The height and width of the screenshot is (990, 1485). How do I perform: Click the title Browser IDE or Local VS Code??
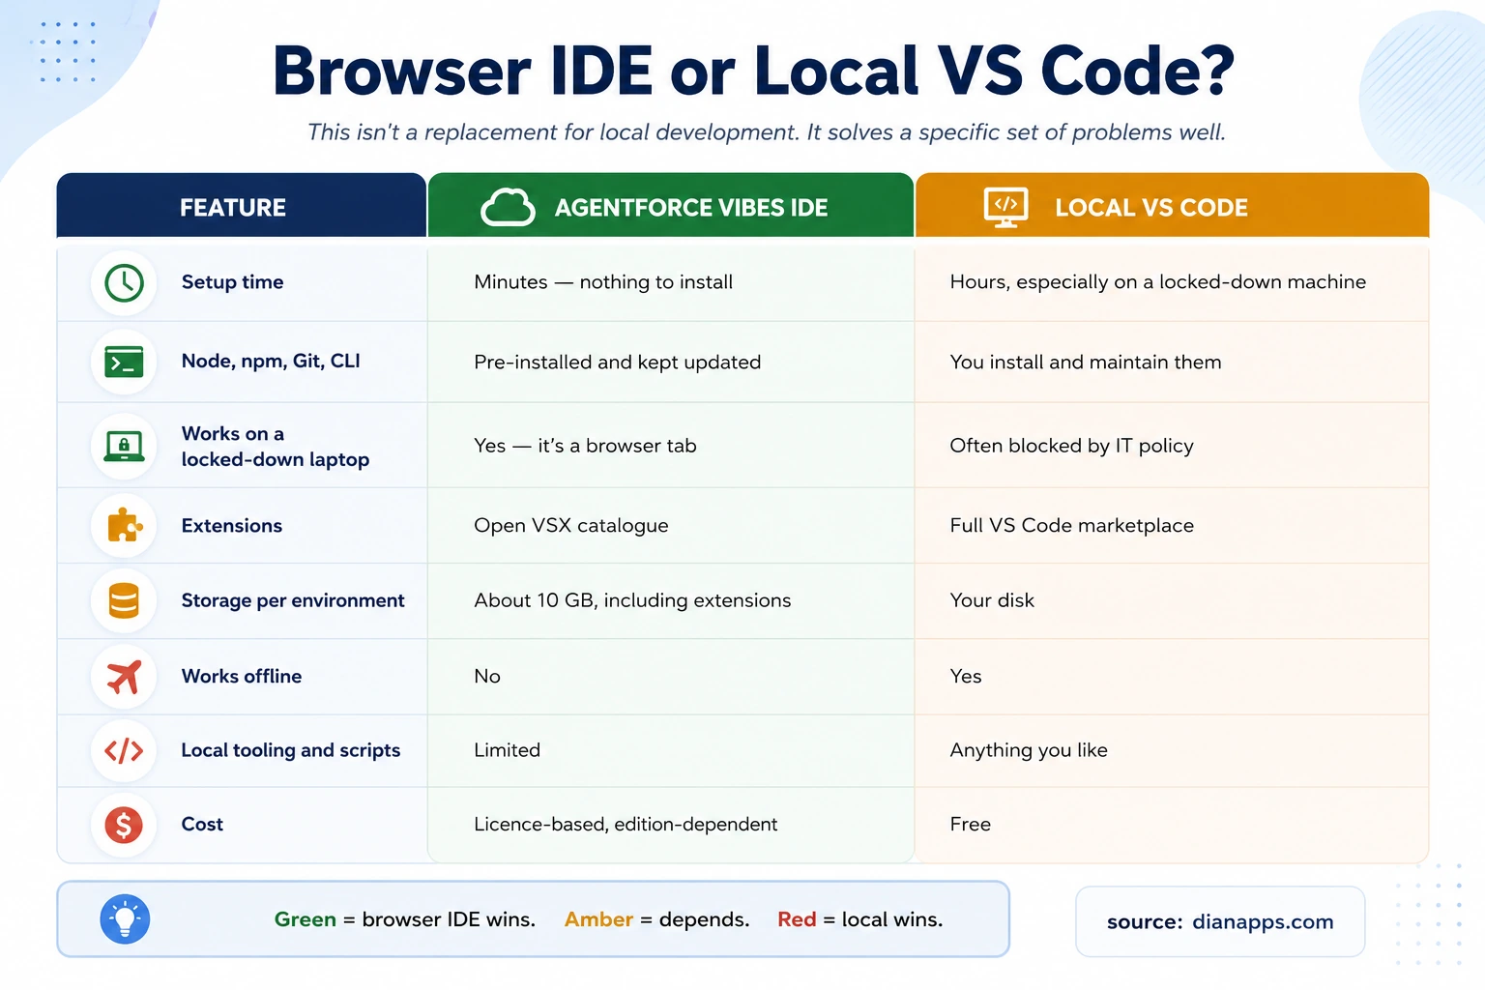[753, 71]
